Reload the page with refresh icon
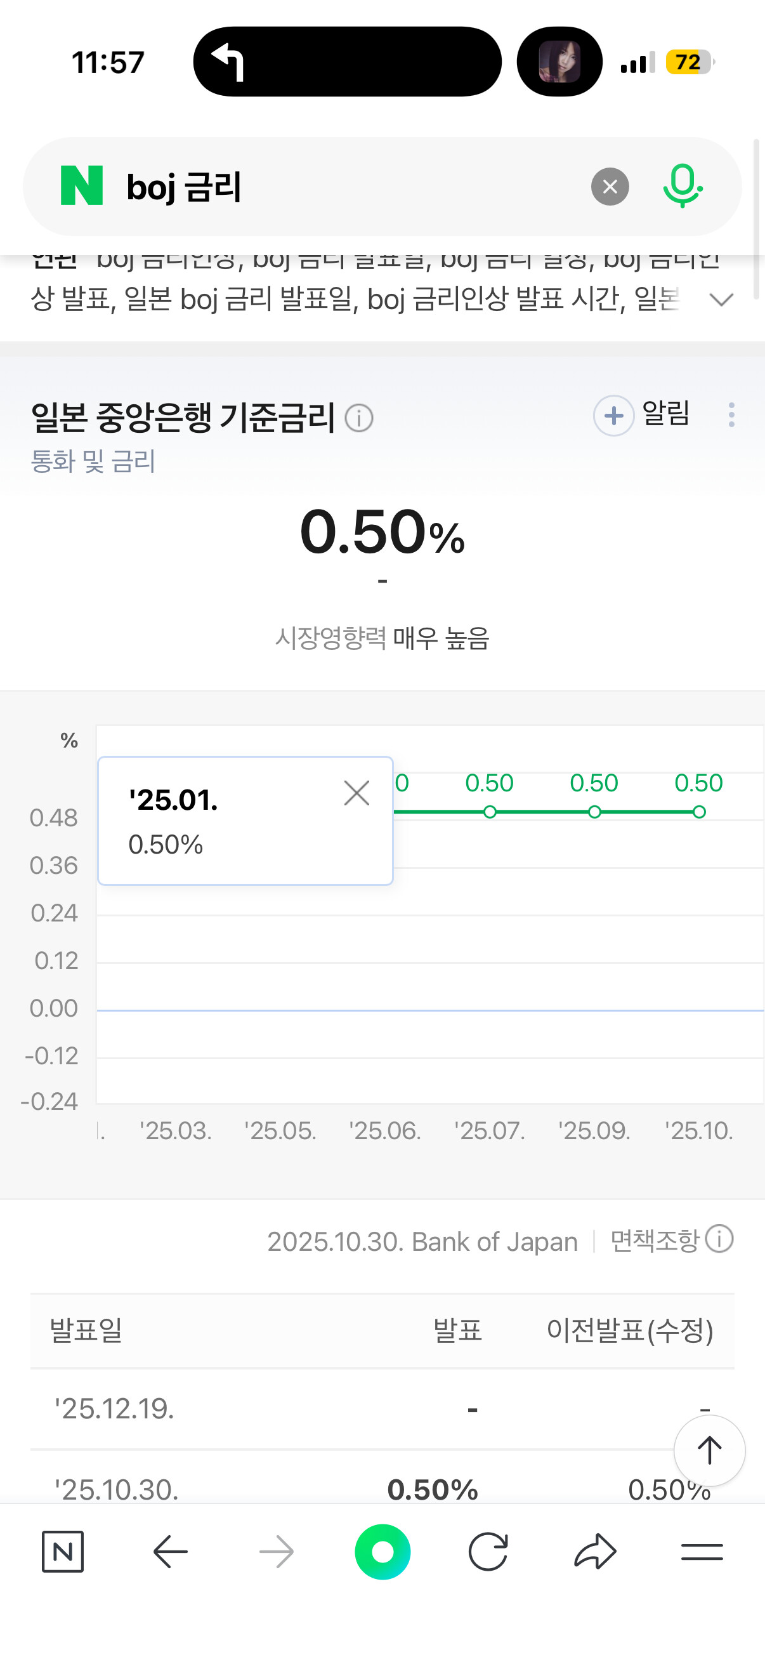This screenshot has width=765, height=1664. [x=488, y=1551]
